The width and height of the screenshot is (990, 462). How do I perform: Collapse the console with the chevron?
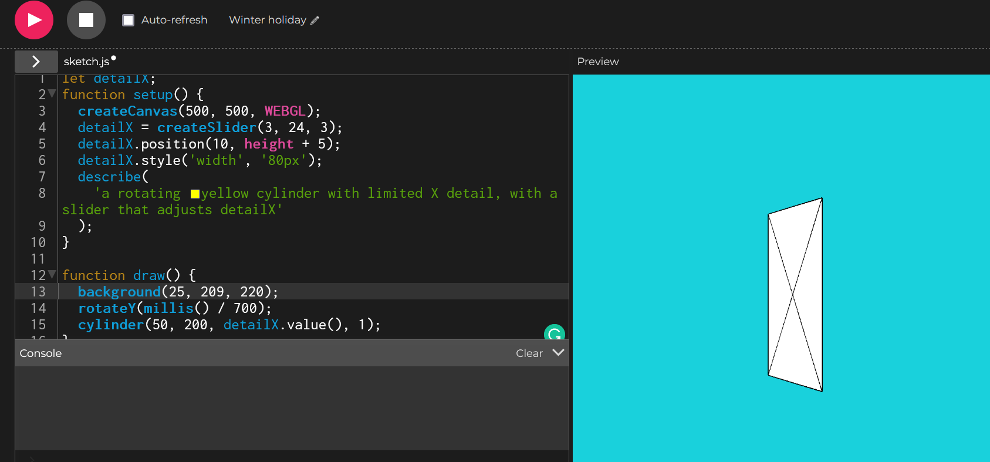pos(558,353)
